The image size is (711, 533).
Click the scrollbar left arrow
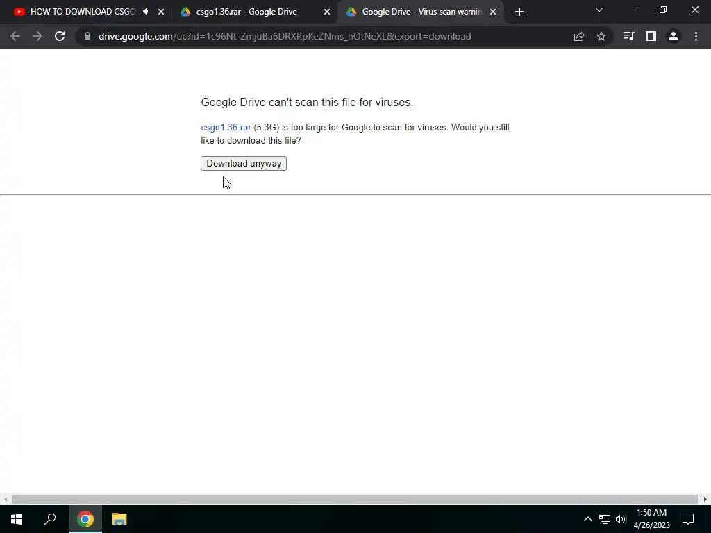click(5, 499)
